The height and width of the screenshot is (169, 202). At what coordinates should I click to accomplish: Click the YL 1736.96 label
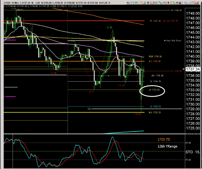point(176,71)
